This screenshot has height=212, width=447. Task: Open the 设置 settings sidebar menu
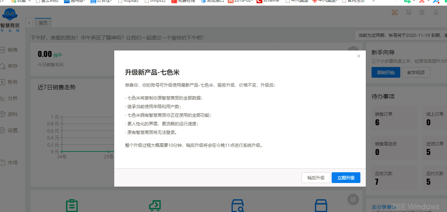pos(10,130)
